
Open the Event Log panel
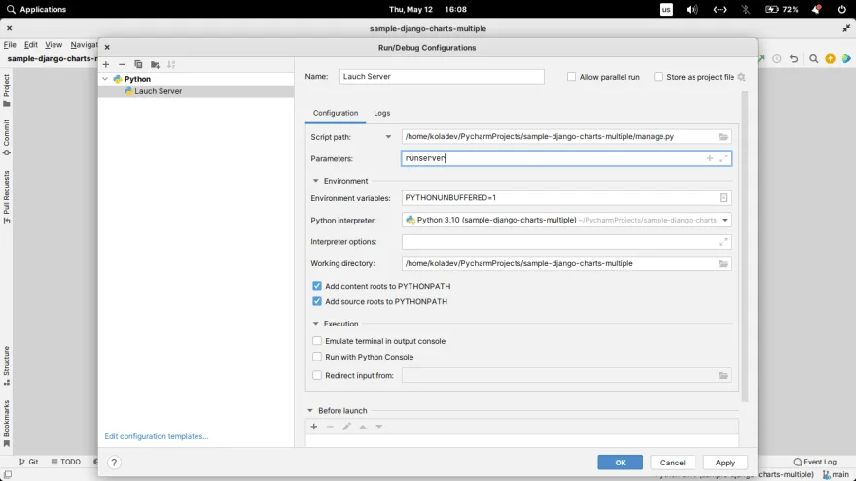click(x=814, y=462)
